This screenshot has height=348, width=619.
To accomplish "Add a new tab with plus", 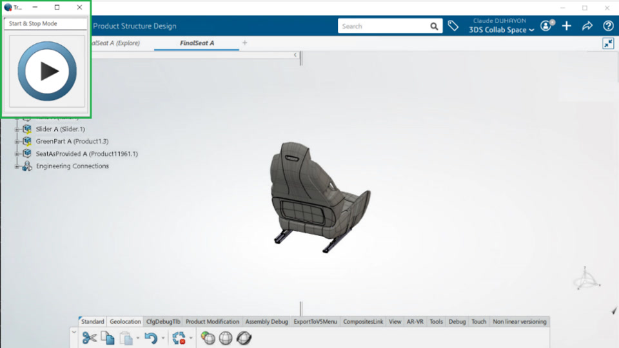I will click(245, 43).
